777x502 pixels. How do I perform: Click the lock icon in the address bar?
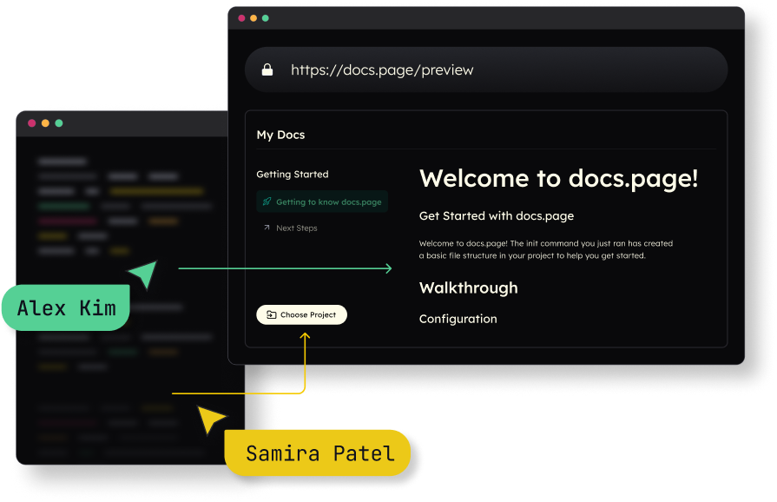coord(267,69)
